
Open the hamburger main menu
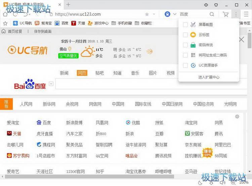coord(246,14)
